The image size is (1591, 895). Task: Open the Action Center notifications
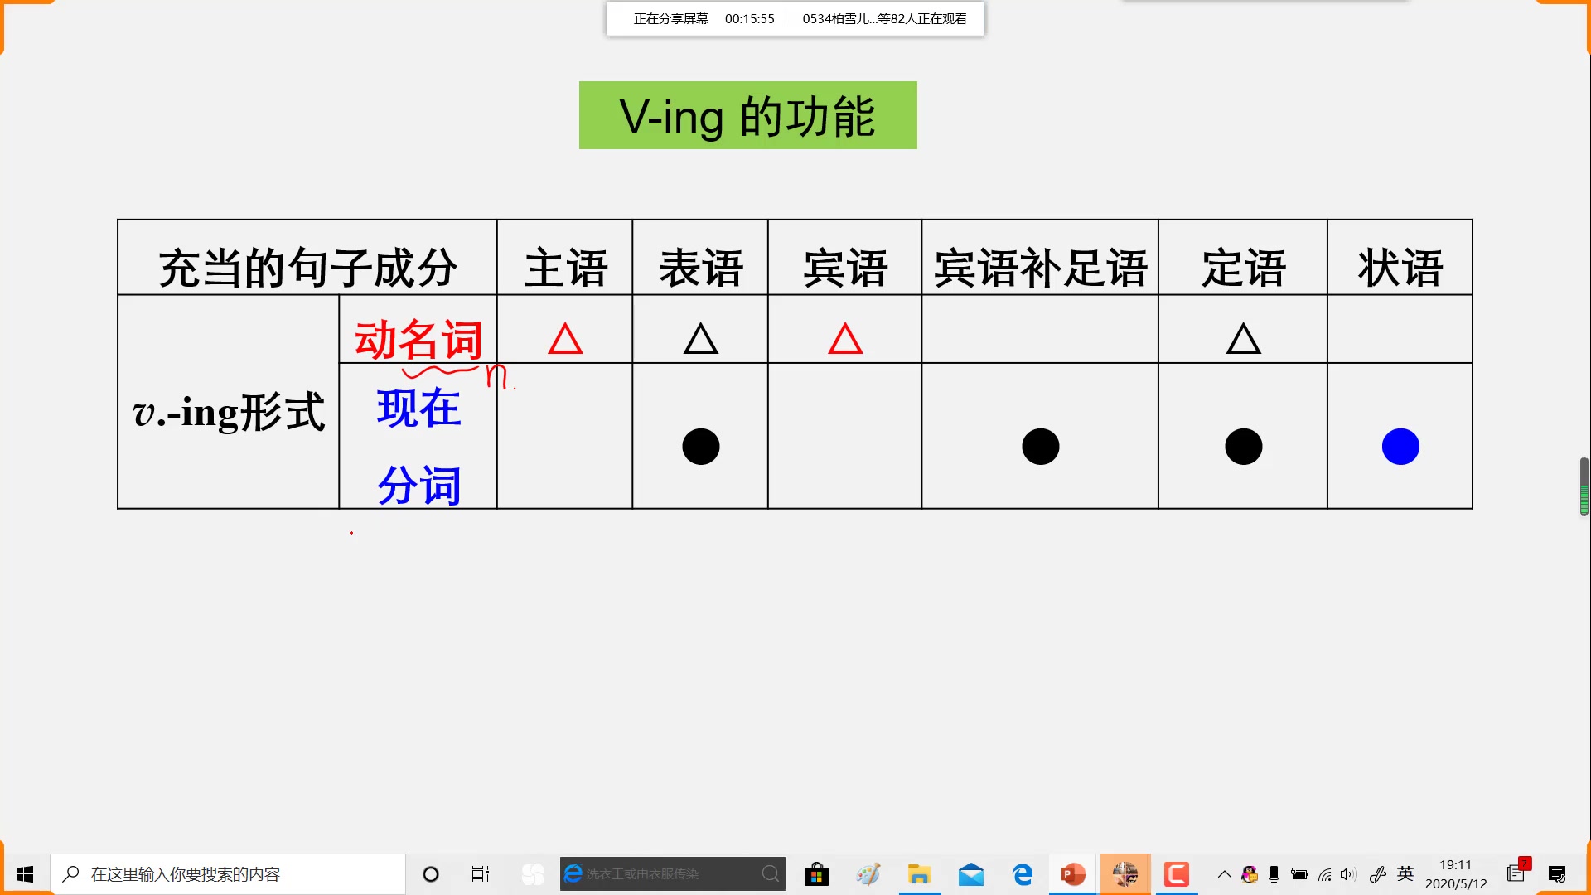(x=1557, y=874)
